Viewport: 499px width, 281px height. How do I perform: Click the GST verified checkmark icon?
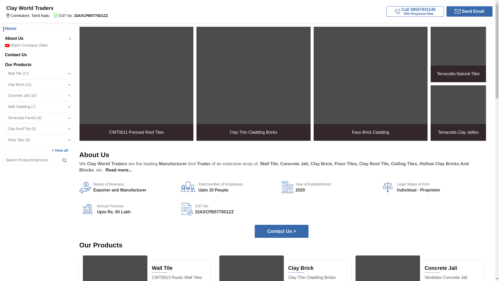point(56,15)
